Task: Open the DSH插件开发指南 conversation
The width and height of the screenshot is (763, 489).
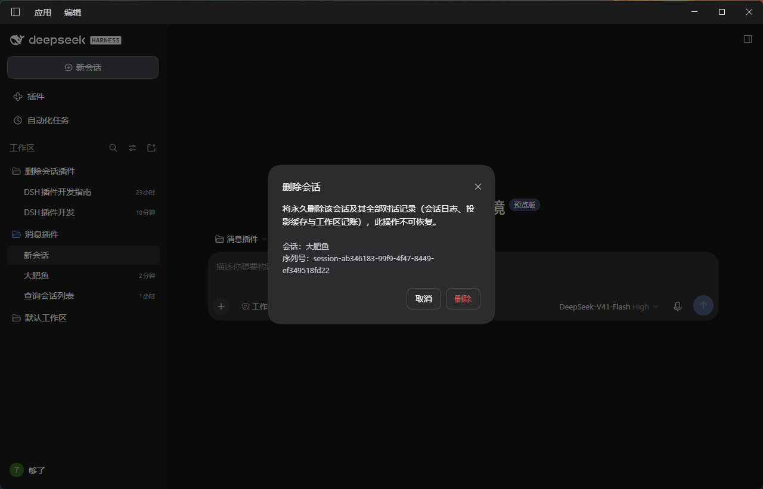Action: (83, 192)
